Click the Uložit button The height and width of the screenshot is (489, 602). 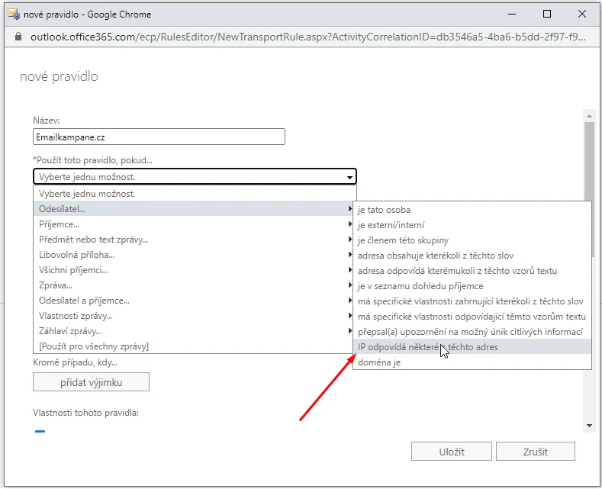point(452,452)
